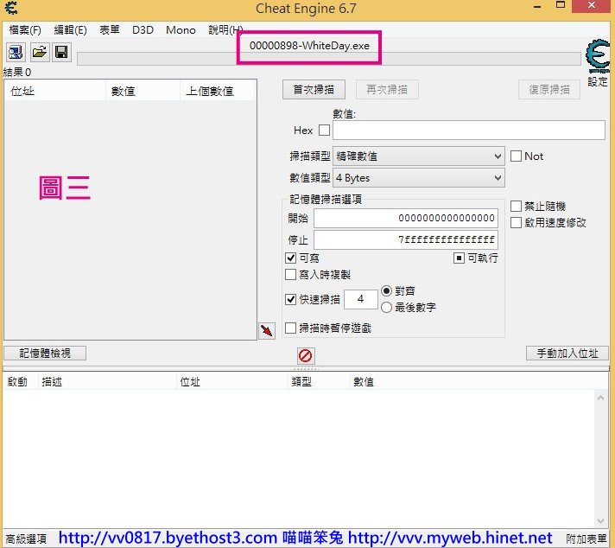Select the 最後數字 radio button
The width and height of the screenshot is (615, 548).
[x=386, y=308]
